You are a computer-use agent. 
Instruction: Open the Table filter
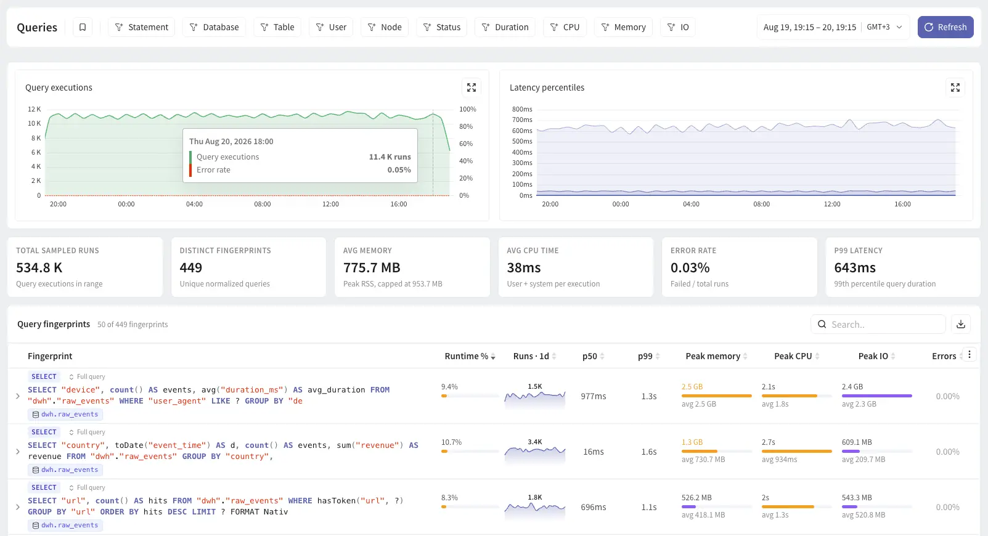click(277, 27)
